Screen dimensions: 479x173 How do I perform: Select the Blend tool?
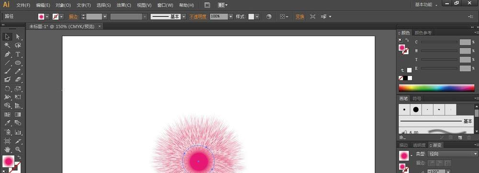click(x=18, y=123)
